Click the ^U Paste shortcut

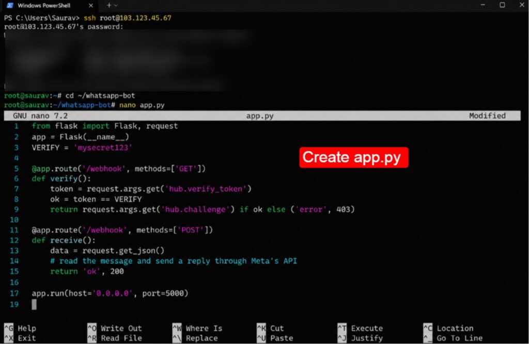click(x=275, y=338)
